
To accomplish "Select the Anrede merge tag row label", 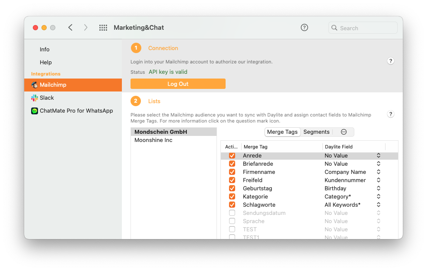I will [252, 155].
